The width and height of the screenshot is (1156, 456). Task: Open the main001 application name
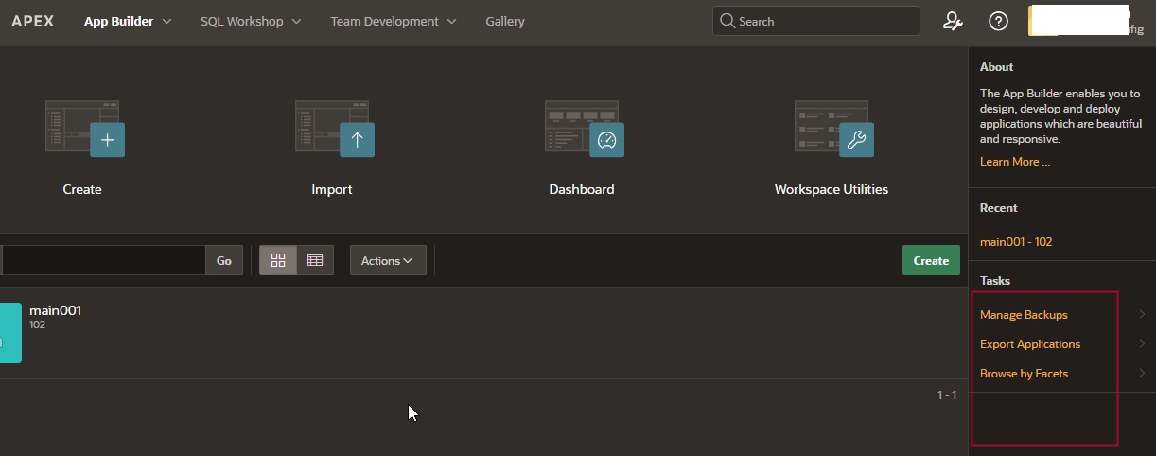(x=55, y=310)
